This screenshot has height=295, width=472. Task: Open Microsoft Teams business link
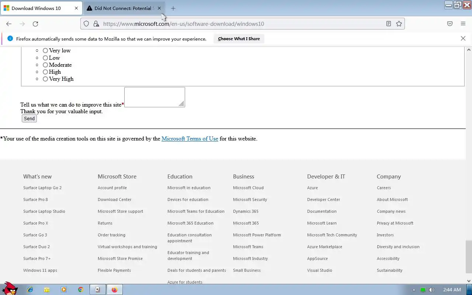248,247
